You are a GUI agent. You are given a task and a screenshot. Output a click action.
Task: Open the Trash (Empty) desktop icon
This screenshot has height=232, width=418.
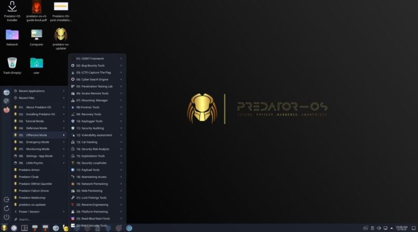pos(12,66)
